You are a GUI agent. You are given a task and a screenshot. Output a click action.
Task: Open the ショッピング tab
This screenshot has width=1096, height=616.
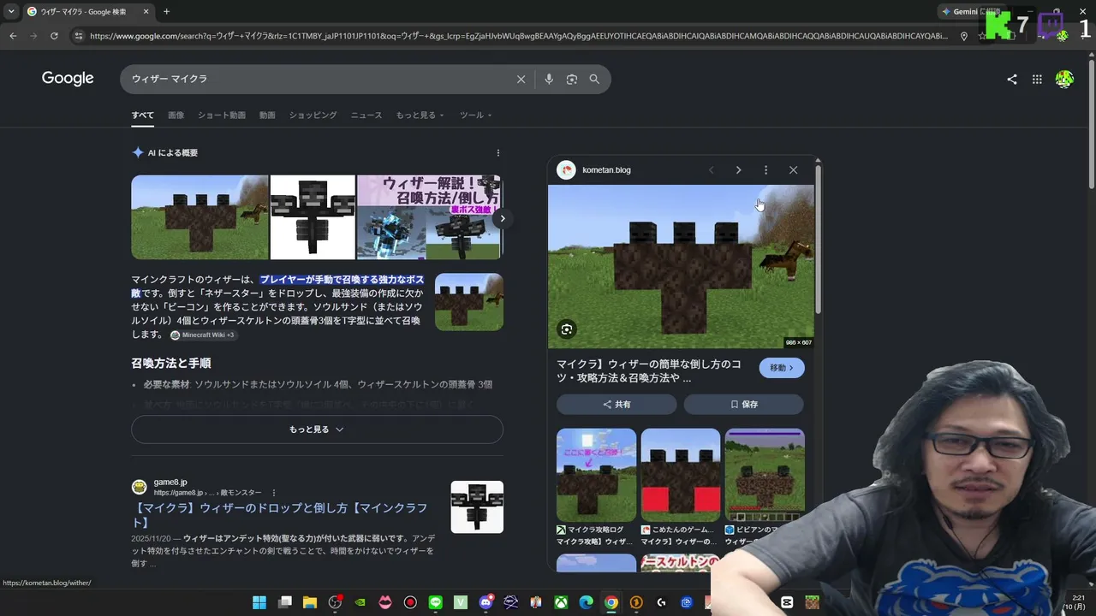[313, 115]
